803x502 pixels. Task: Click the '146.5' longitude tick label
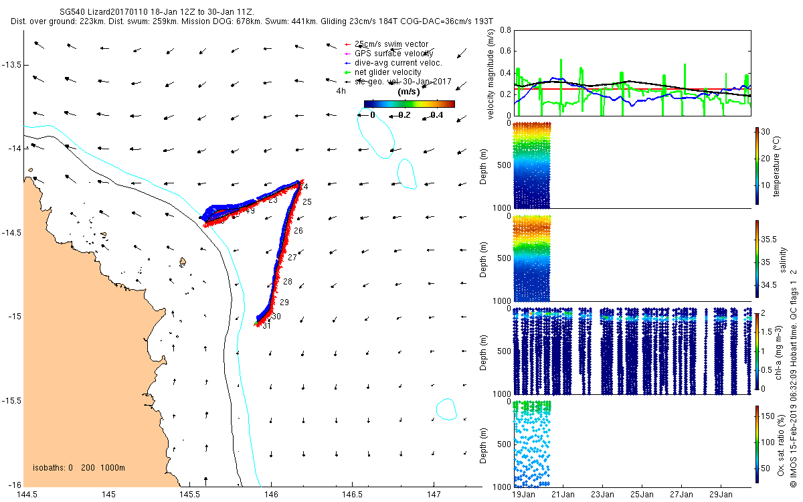pos(352,494)
